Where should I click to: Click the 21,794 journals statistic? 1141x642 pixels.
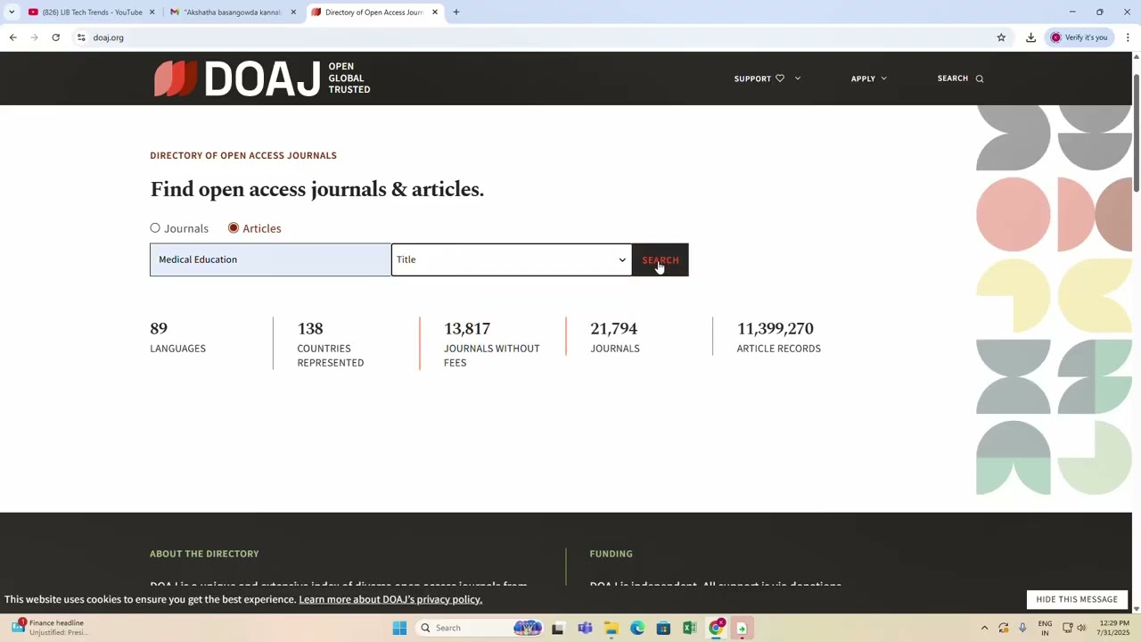(614, 338)
